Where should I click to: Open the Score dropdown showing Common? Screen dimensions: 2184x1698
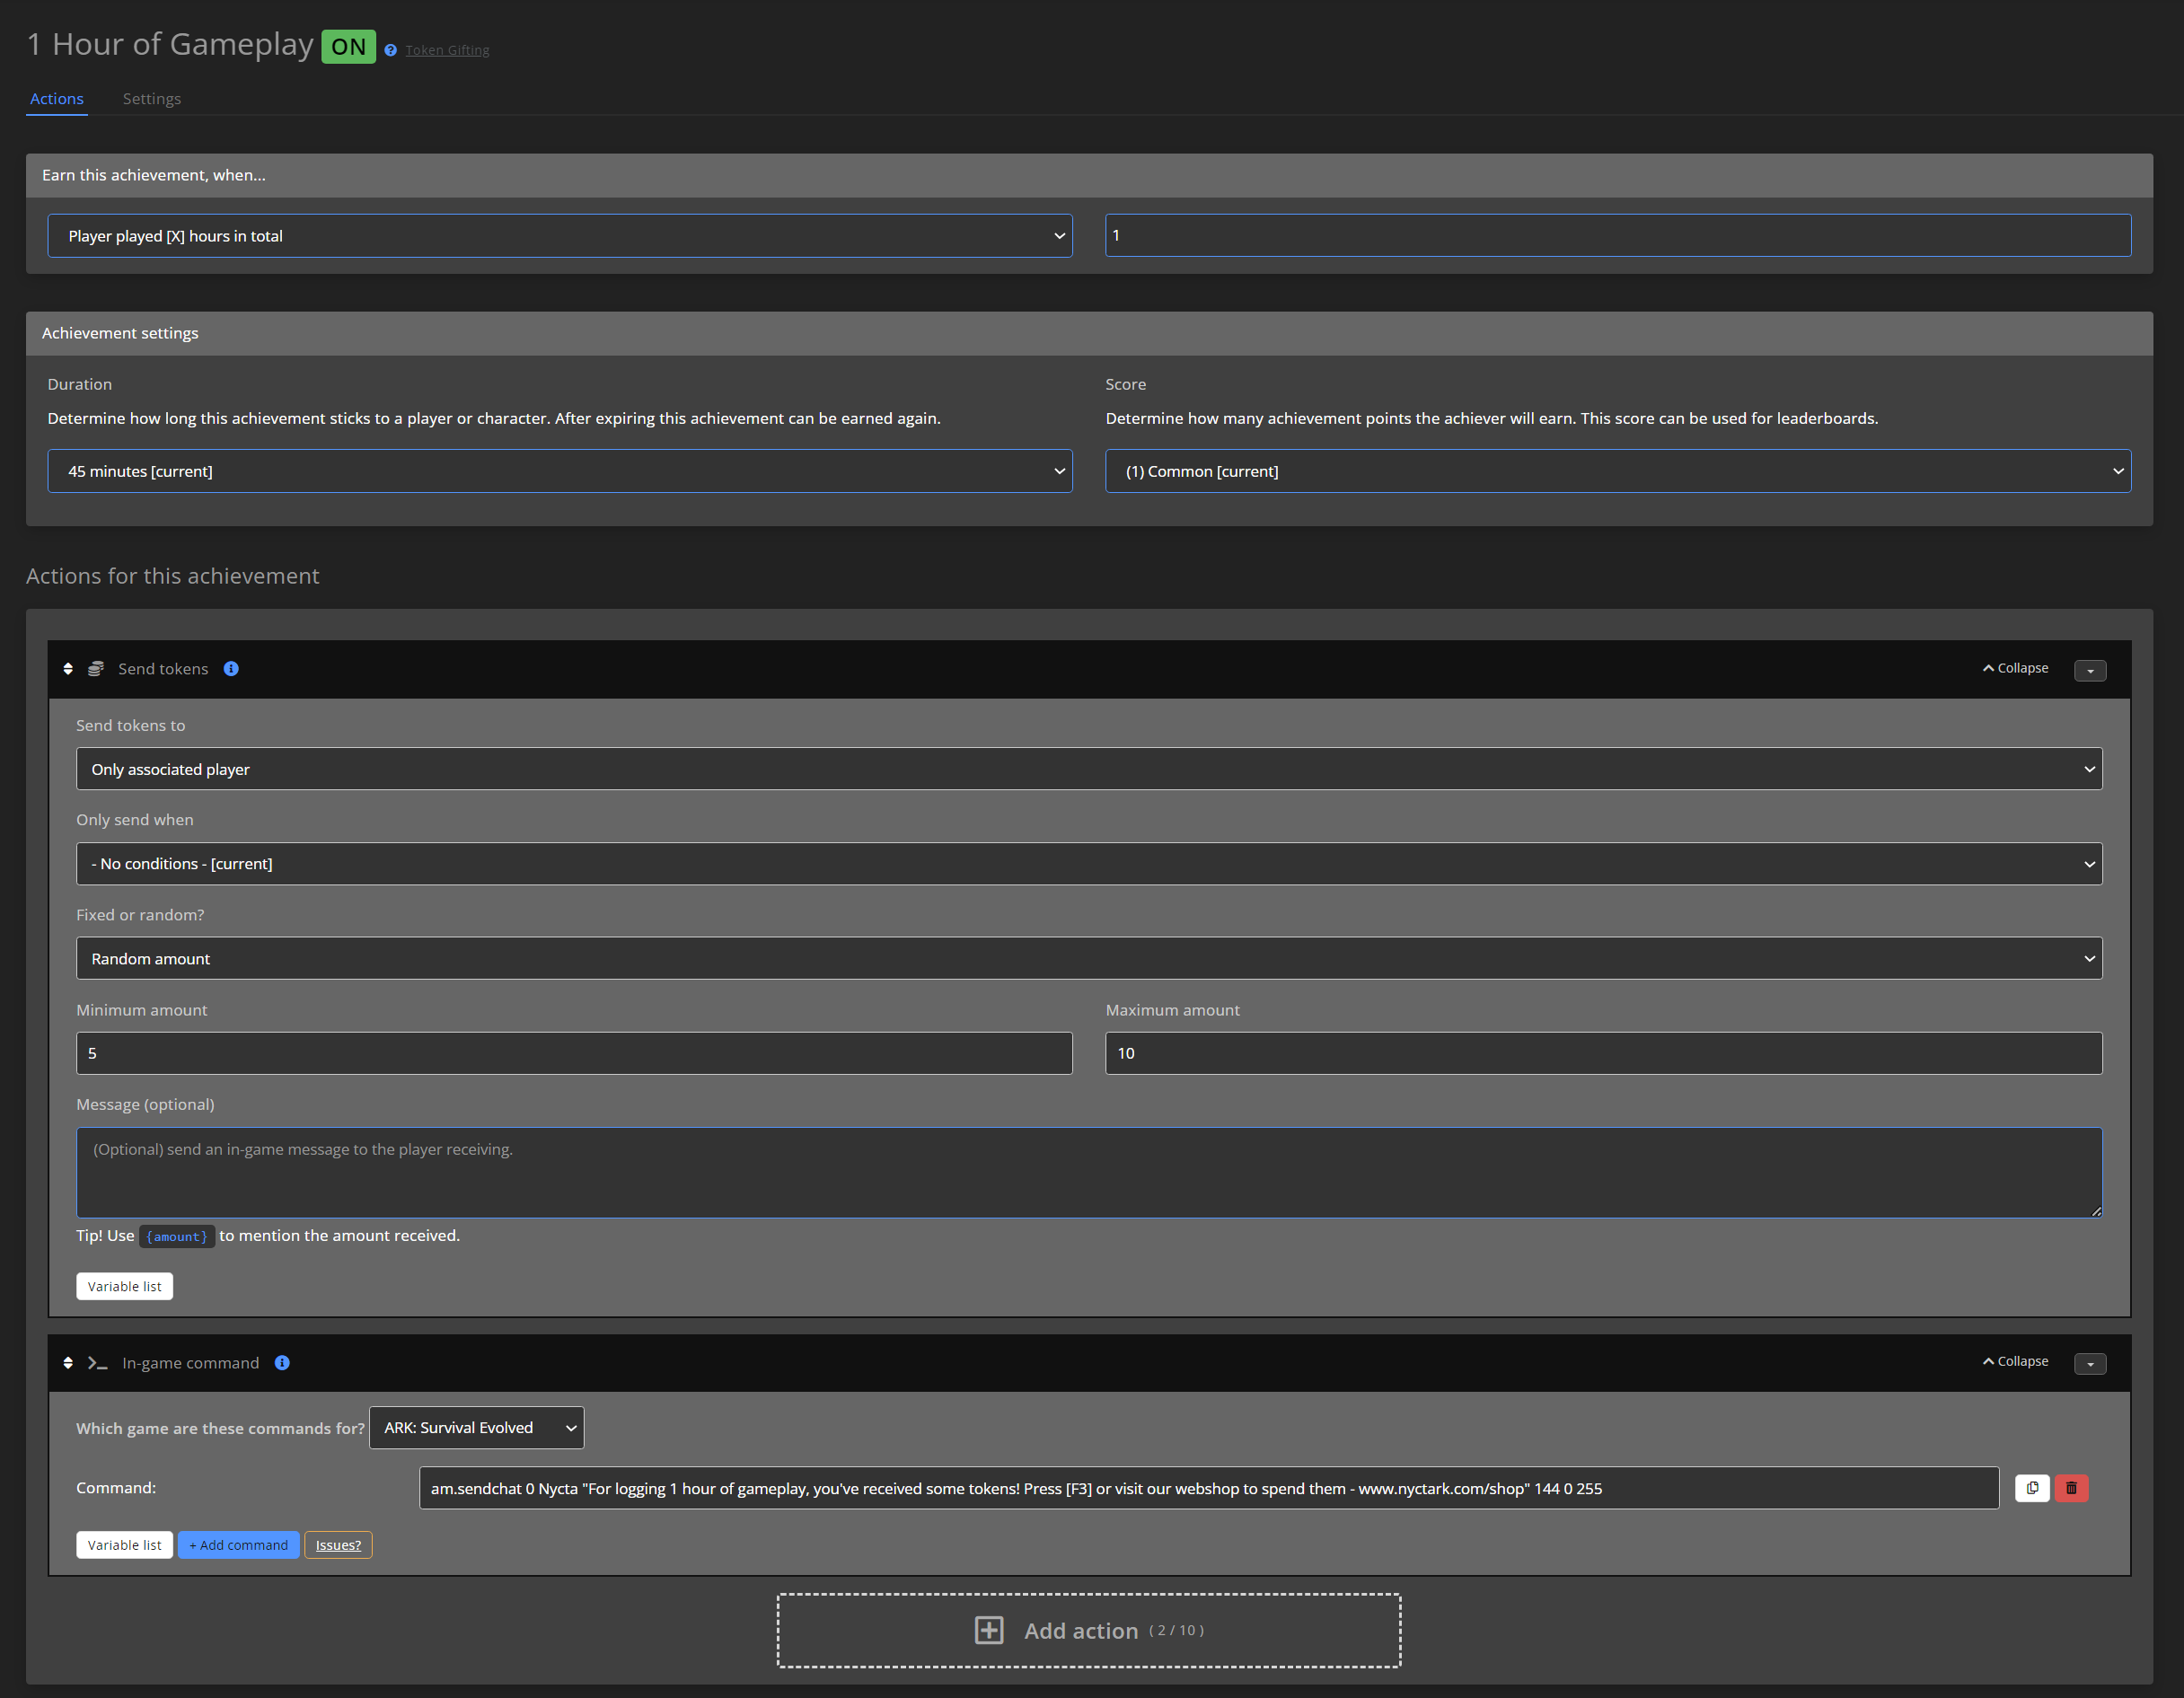tap(1618, 470)
